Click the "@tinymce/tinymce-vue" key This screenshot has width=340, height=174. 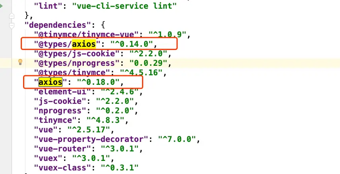pos(87,34)
